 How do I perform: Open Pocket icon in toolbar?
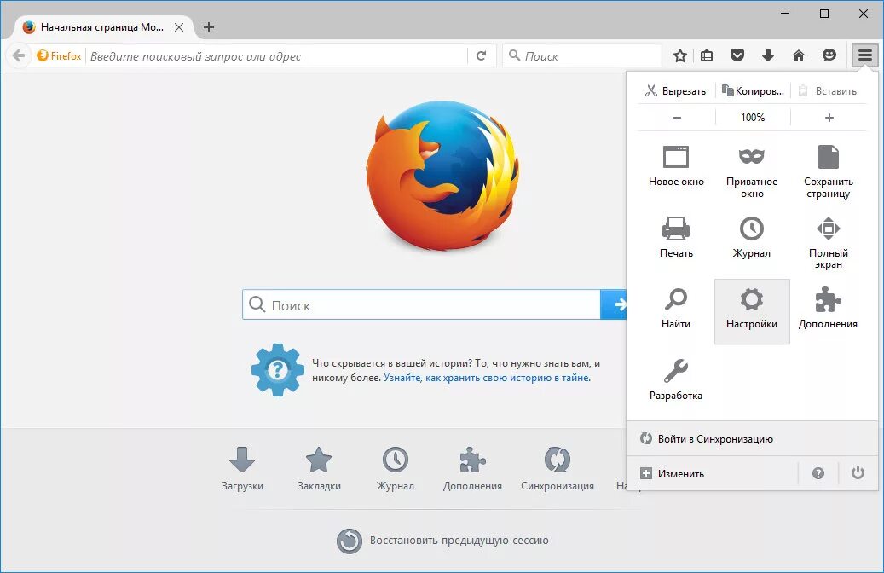click(737, 55)
